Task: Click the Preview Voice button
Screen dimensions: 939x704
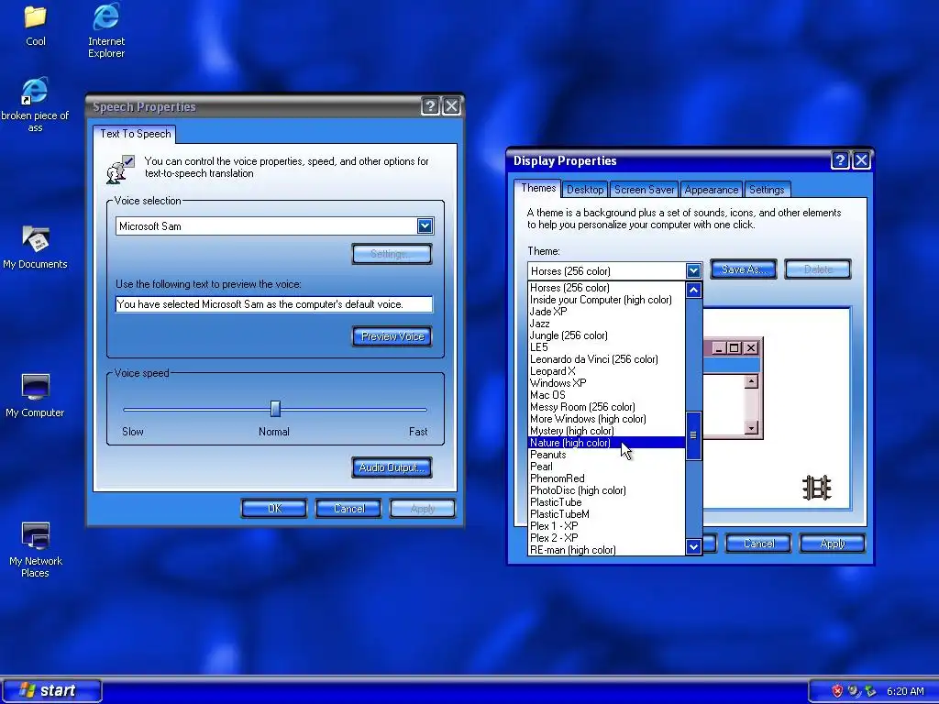Action: [x=392, y=336]
